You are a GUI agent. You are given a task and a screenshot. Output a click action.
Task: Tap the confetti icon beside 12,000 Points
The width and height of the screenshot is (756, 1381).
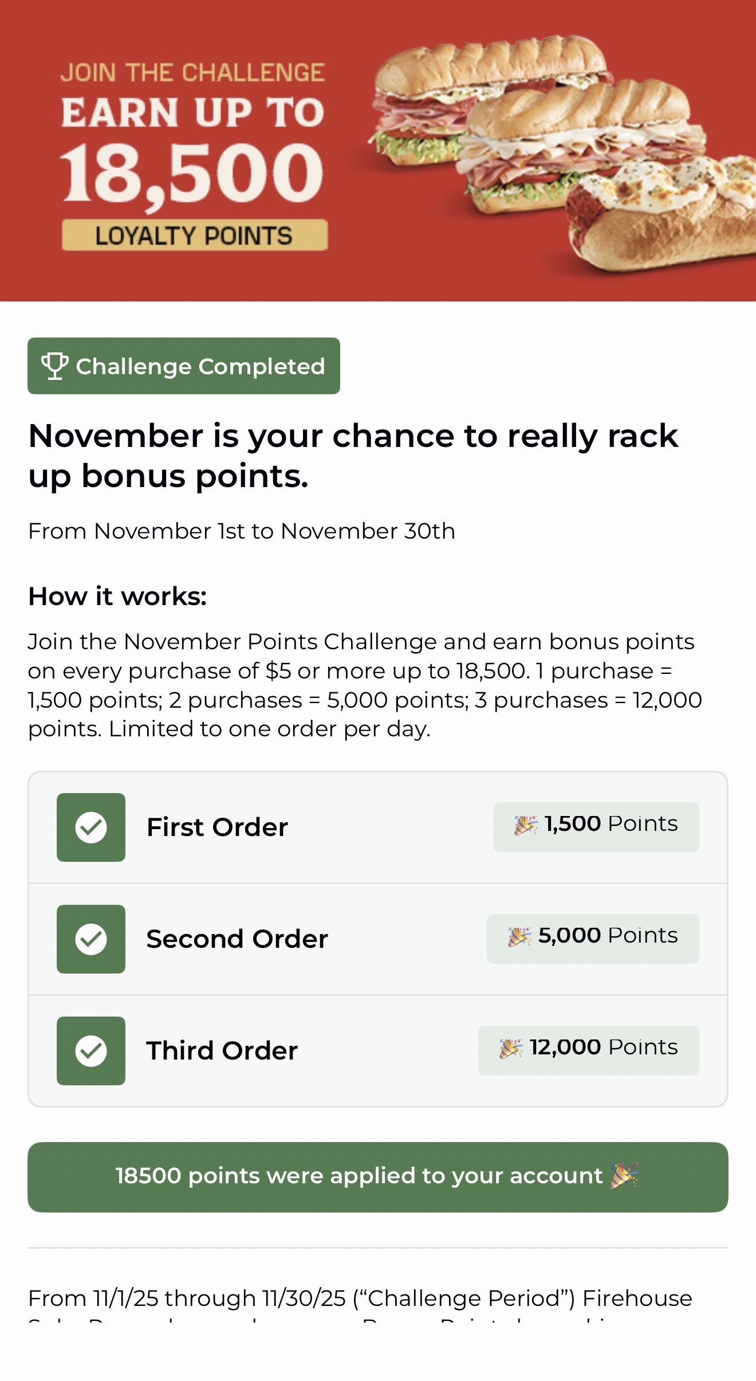coord(511,1049)
